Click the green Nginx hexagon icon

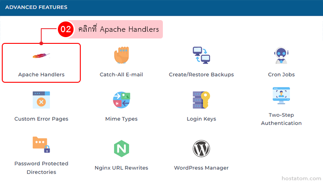121,148
